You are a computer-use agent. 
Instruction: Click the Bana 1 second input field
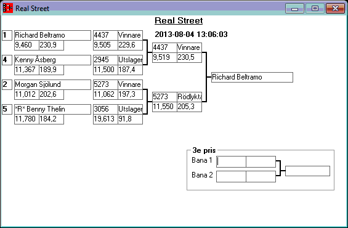click(x=261, y=161)
